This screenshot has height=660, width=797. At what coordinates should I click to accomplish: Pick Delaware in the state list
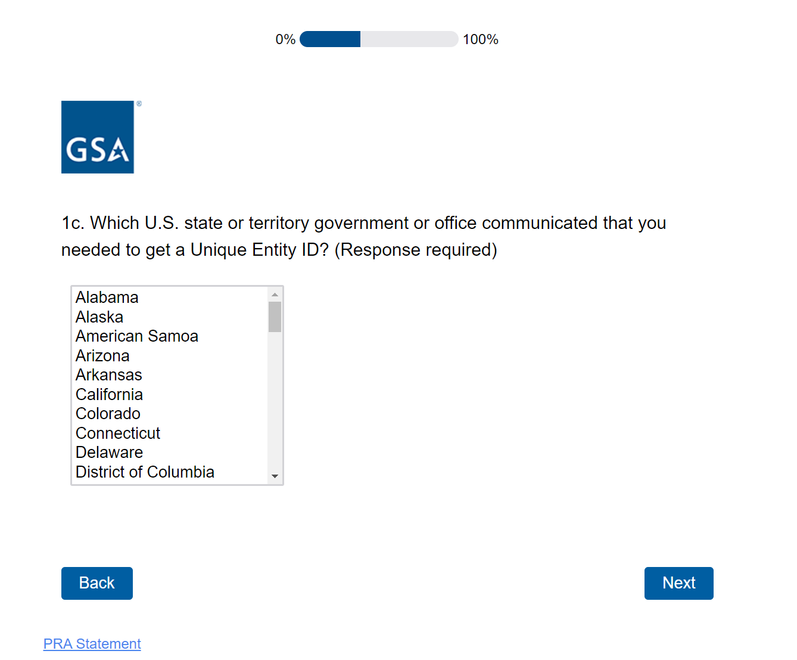(x=110, y=453)
